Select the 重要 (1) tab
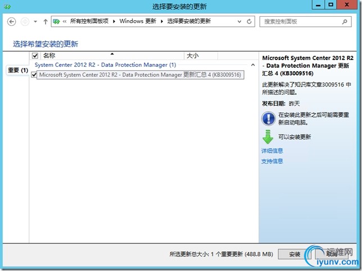 click(x=18, y=70)
